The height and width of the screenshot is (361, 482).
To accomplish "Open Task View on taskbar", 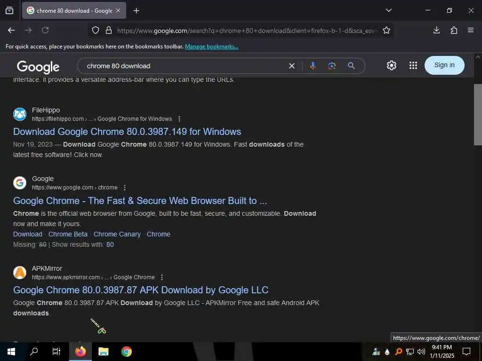I will click(56, 352).
